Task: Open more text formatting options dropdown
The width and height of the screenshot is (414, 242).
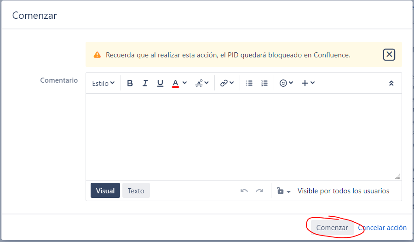Action: click(x=202, y=83)
